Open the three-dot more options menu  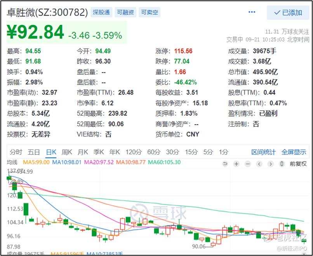pyautogui.click(x=252, y=12)
